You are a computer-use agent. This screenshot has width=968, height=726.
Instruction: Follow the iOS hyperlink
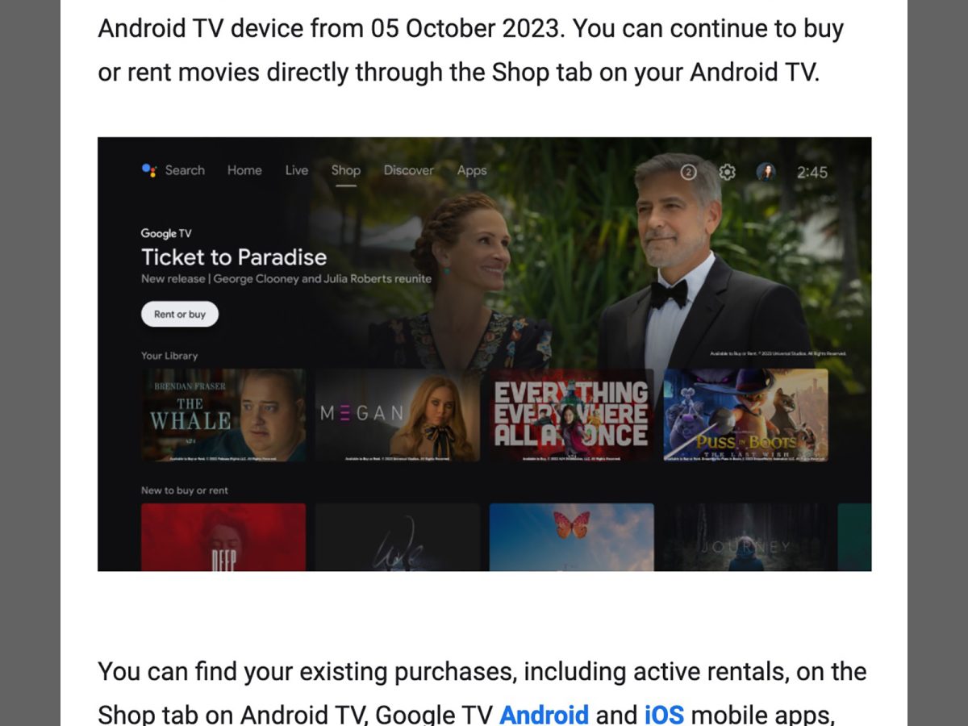[x=664, y=715]
